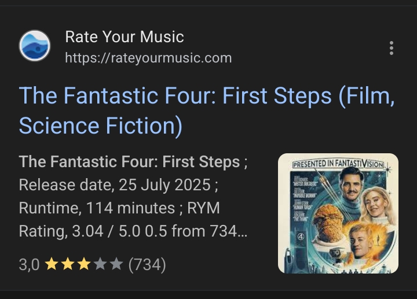Click the Runtime, 114 minutes snippet text
Viewport: 417px width, 299px height.
click(x=96, y=208)
